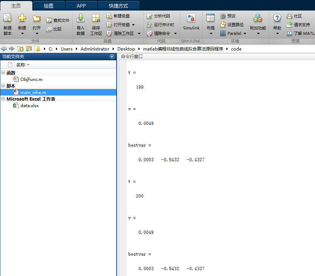Click the 附加功能 add-ons icon
The width and height of the screenshot is (315, 276).
coord(258,18)
